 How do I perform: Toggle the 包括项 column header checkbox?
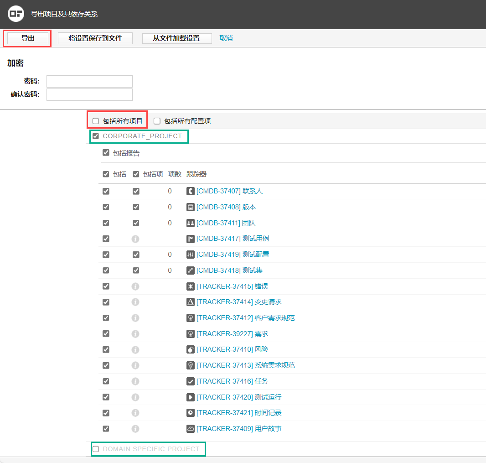point(136,174)
